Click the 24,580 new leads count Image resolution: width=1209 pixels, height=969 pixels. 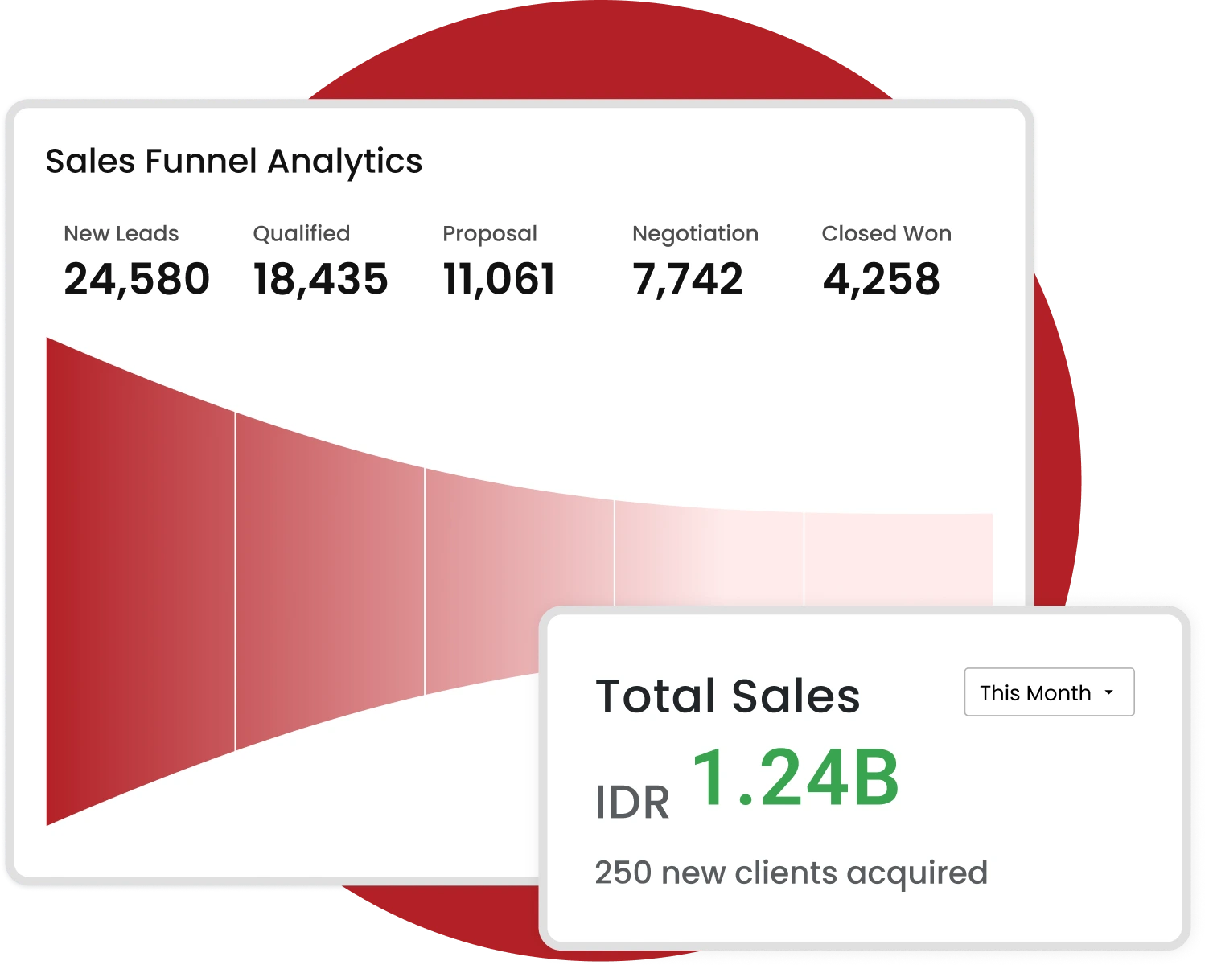(137, 279)
